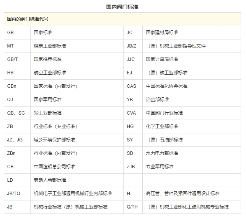Click the JB/Z code cell
This screenshot has width=246, height=220.
click(x=133, y=46)
